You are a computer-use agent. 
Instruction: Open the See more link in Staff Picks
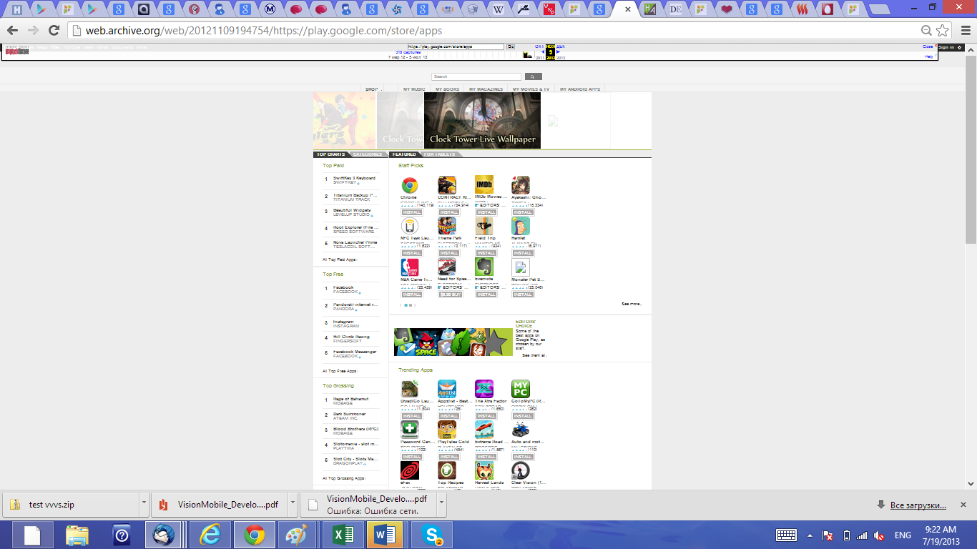click(631, 304)
